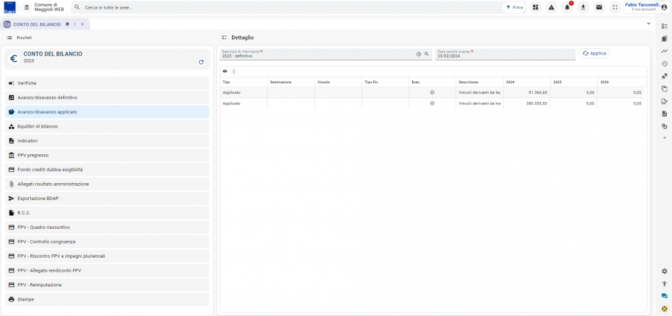Click the euro icon of Conto del Bilancio
Screen dimensions: 672x316
click(13, 58)
